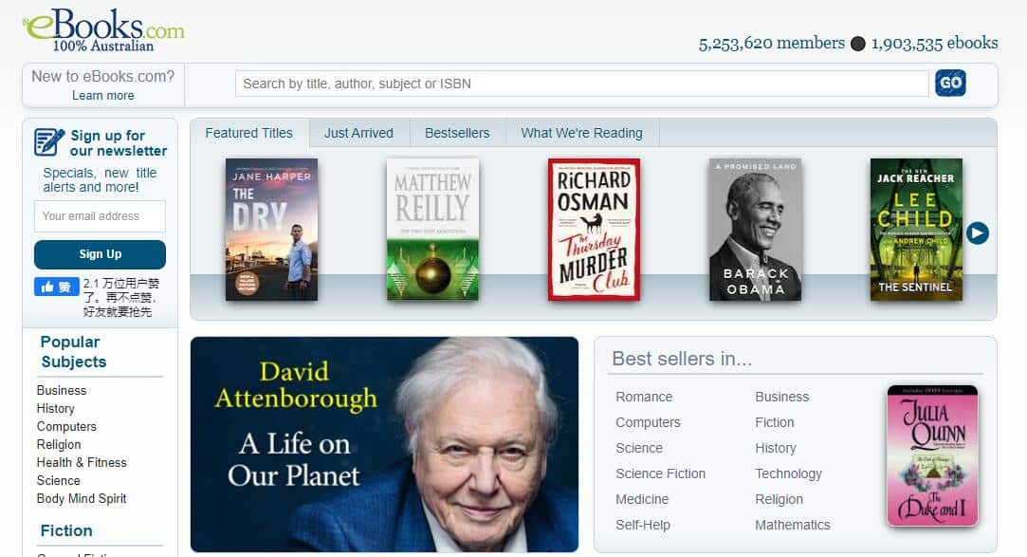The image size is (1027, 557).
Task: Open the What We're Reading tab
Action: click(x=581, y=133)
